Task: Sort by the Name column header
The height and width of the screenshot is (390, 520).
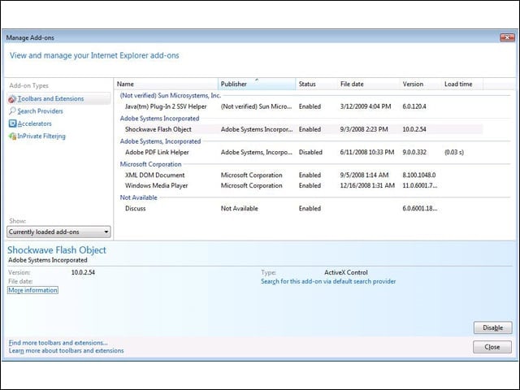Action: pyautogui.click(x=166, y=84)
